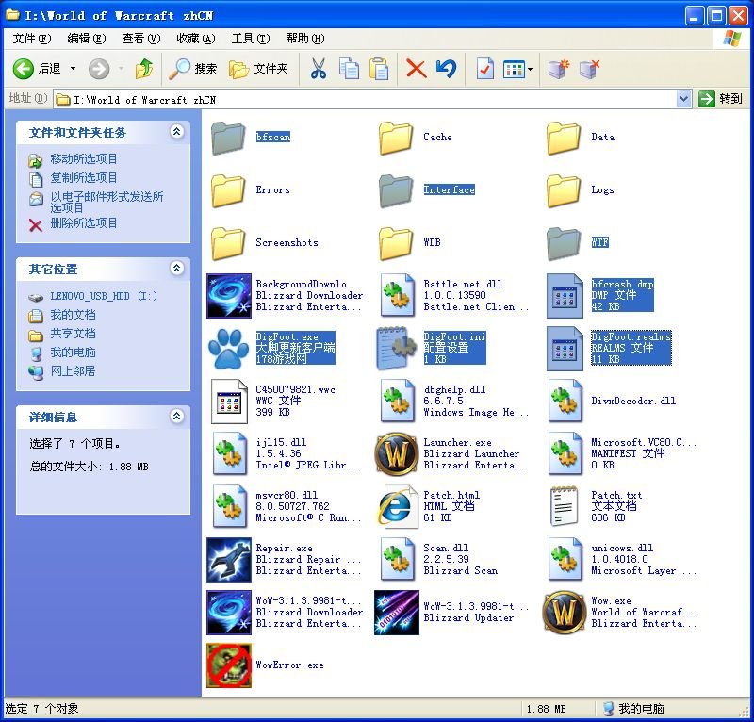The image size is (754, 722).
Task: Select the Wow.exe game icon
Action: [565, 613]
